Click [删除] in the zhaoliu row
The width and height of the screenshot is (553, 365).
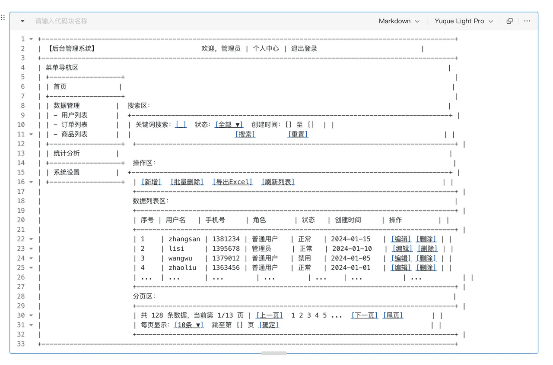pos(426,267)
